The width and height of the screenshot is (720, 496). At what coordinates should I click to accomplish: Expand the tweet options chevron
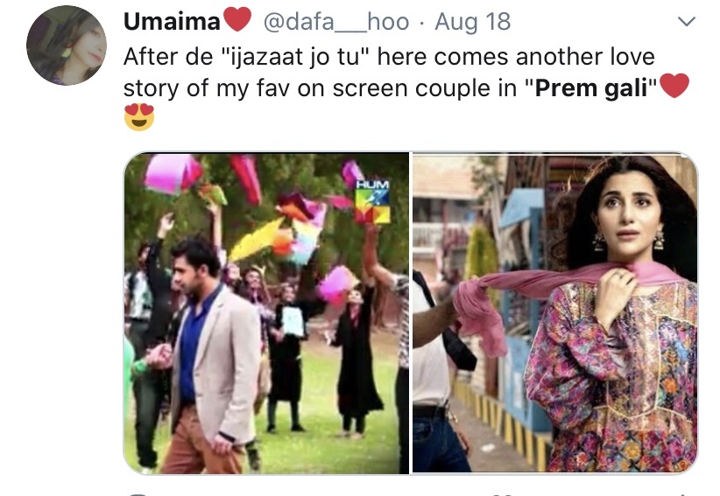coord(687,21)
